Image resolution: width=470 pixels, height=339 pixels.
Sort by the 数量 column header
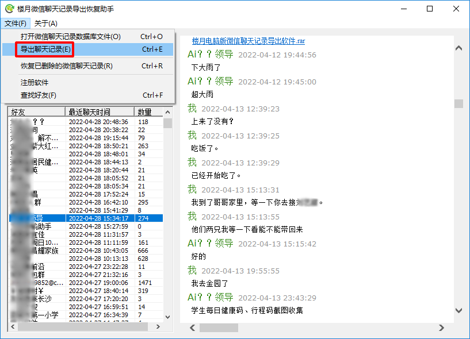tap(148, 112)
